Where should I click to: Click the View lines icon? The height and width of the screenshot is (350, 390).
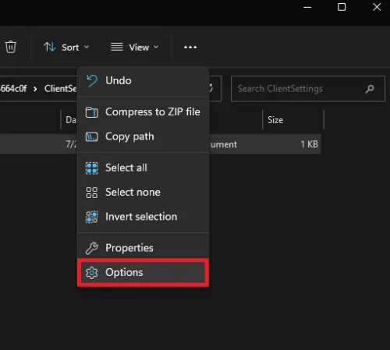117,47
